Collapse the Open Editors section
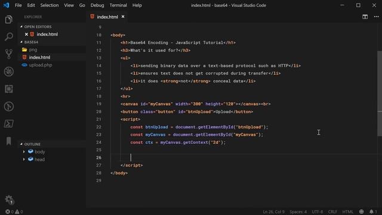382x215 pixels. (x=21, y=26)
